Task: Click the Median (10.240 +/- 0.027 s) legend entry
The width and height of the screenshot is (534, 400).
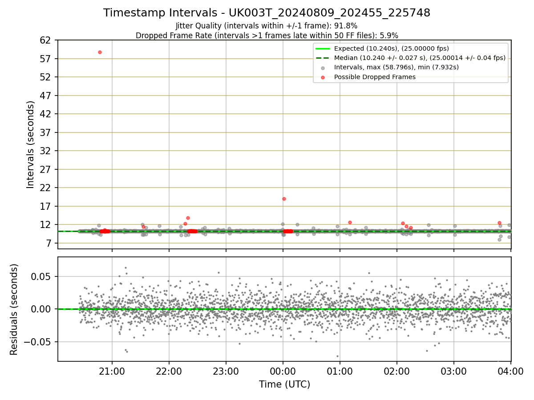Action: (420, 58)
